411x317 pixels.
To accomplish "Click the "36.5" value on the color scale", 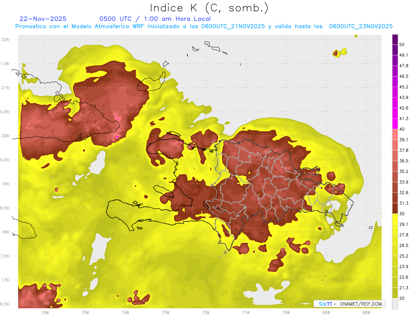I will [403, 161].
